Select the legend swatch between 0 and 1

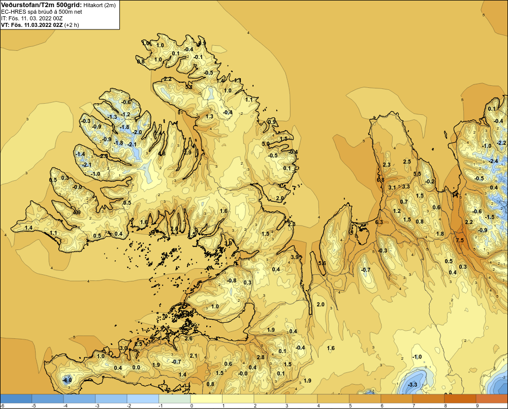[x=206, y=398]
